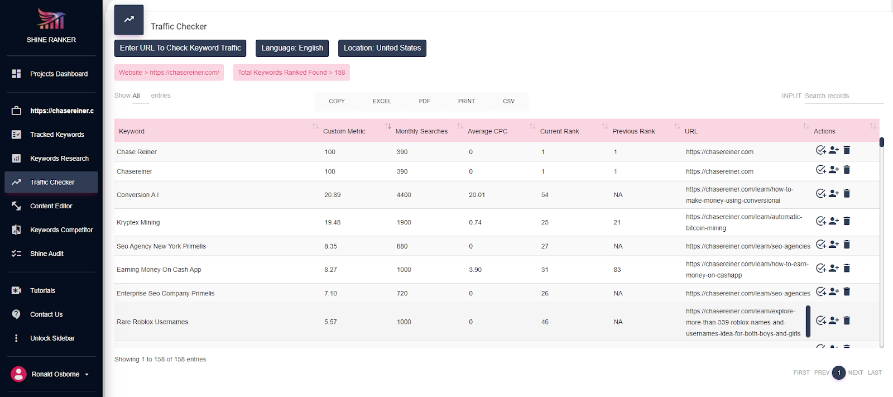Screen dimensions: 893x397
Task: Click the PRINT export button
Action: (x=467, y=101)
